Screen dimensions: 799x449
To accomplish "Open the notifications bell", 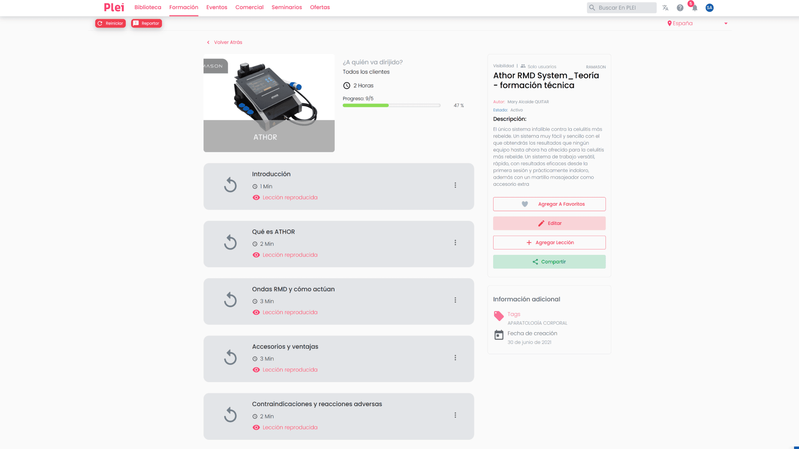I will [695, 8].
